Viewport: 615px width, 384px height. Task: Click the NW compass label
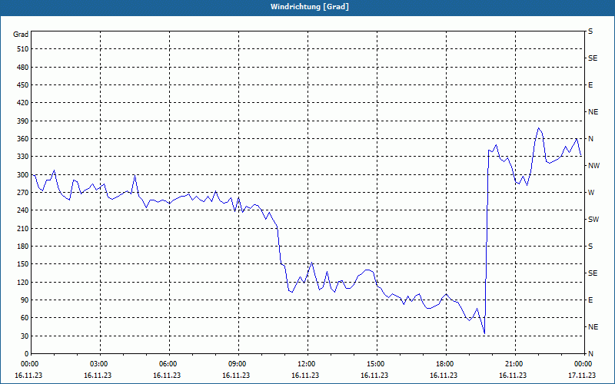tap(593, 166)
